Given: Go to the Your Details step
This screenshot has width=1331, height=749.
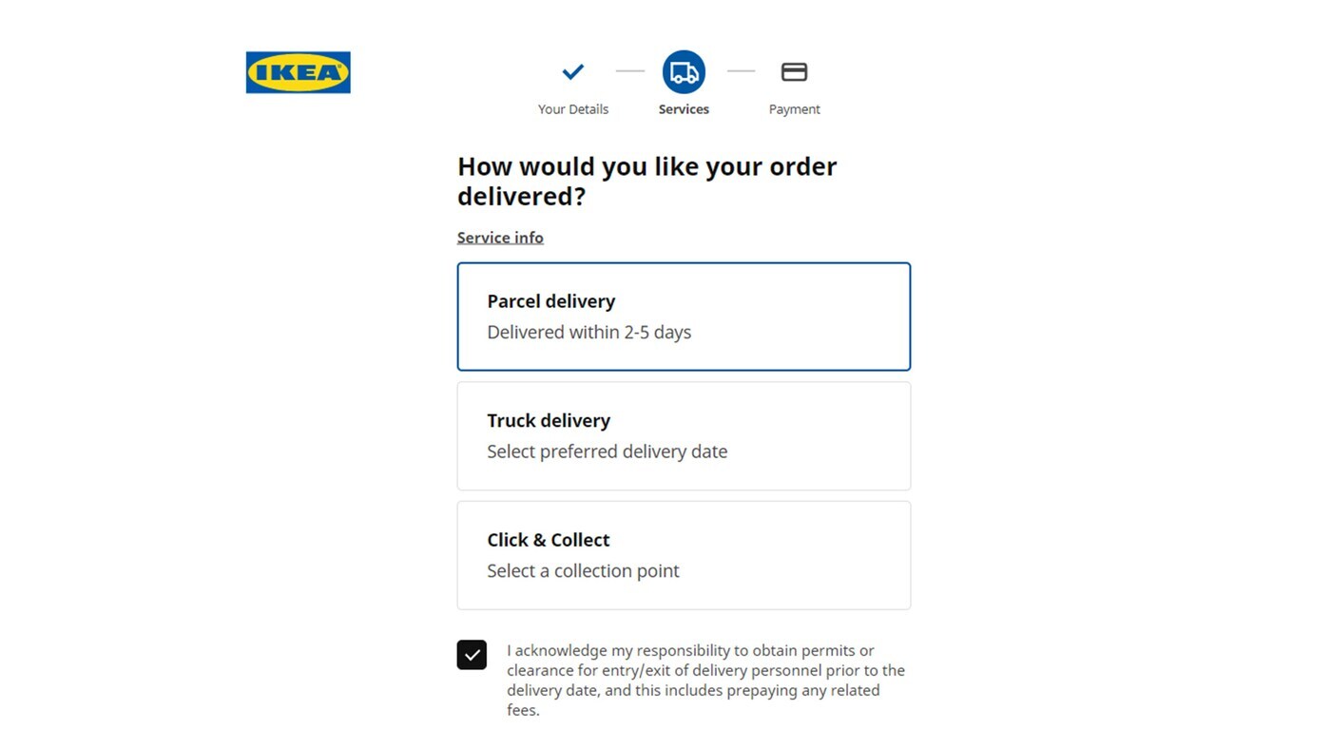Looking at the screenshot, I should [x=572, y=108].
